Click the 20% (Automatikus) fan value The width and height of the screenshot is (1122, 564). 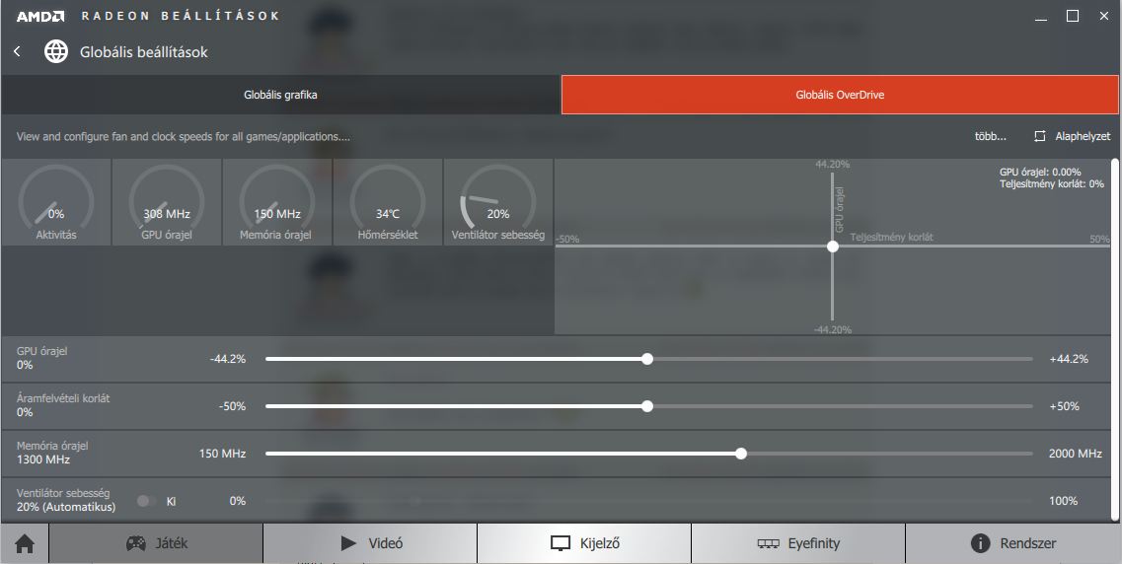pyautogui.click(x=66, y=507)
